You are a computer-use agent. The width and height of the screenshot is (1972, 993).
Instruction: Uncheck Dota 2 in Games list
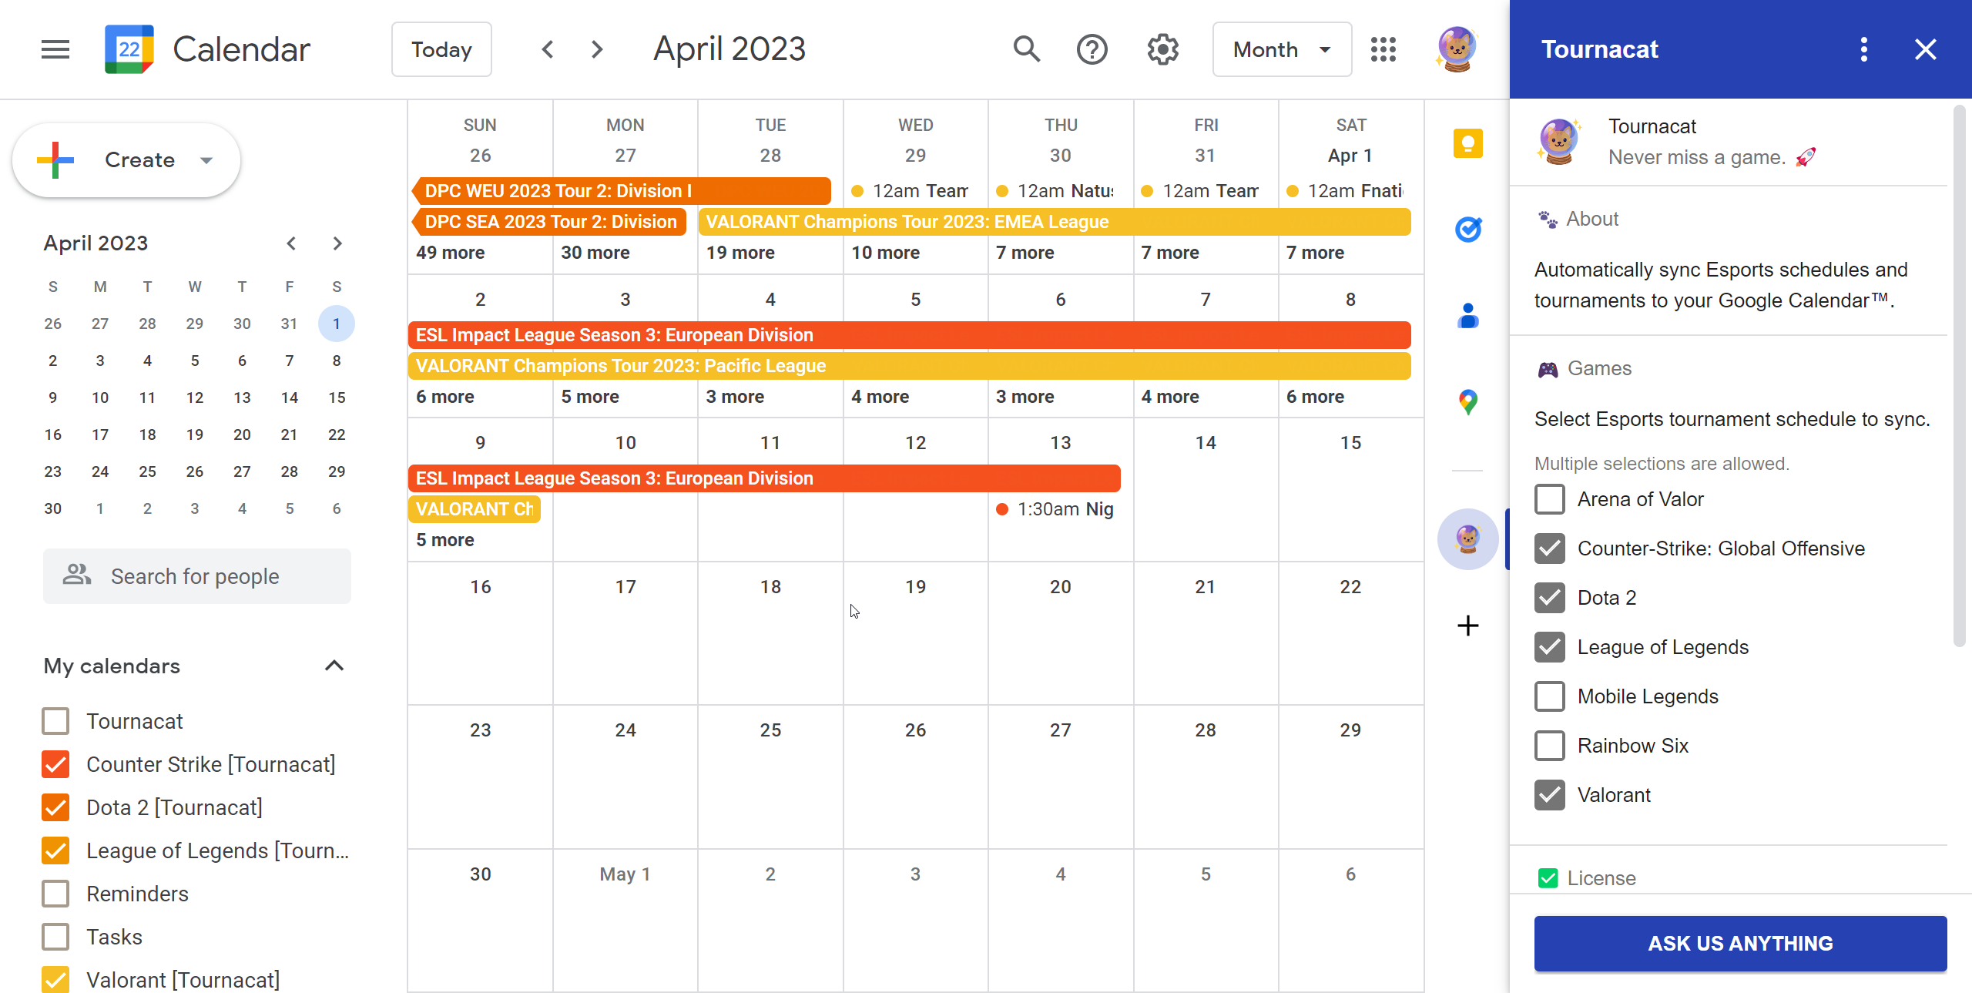[1549, 598]
